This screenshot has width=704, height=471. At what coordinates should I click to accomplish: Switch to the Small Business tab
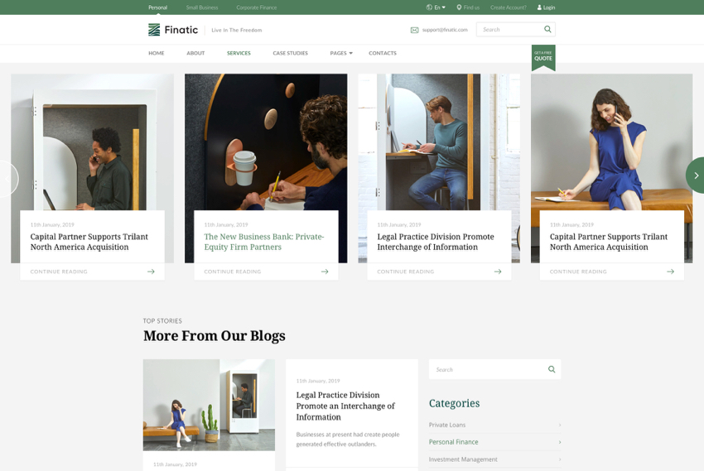coord(202,7)
